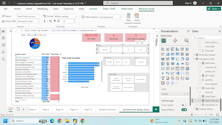The image size is (222, 125).
Task: Select Canada in the country slicer
Action: tap(109, 62)
